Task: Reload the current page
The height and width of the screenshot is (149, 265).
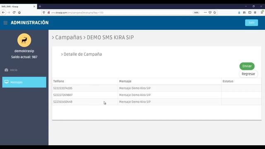Action: [x=14, y=12]
